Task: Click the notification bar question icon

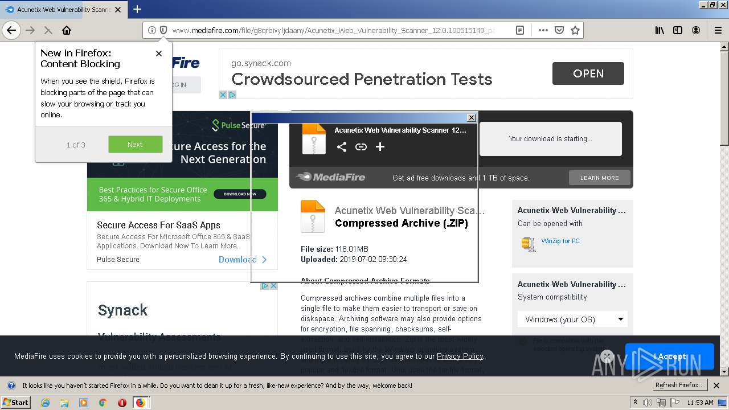Action: click(x=11, y=386)
